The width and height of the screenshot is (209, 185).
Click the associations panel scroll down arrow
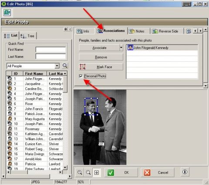click(x=206, y=86)
